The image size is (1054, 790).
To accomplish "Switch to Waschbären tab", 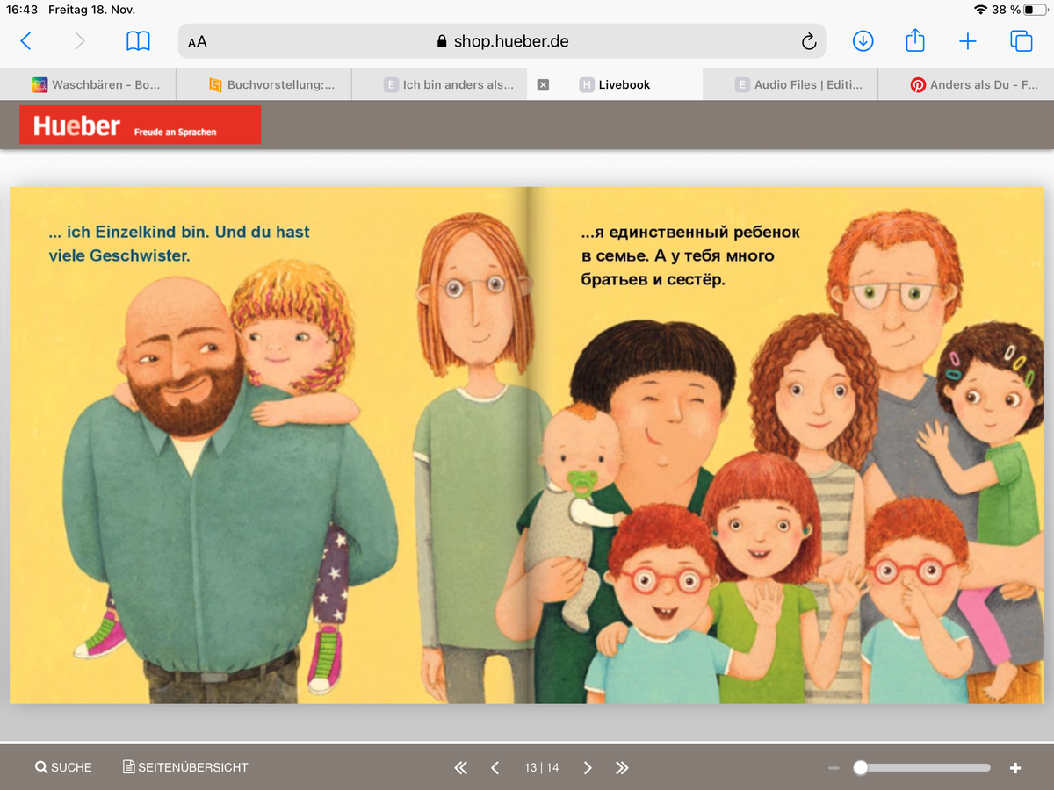I will [88, 85].
